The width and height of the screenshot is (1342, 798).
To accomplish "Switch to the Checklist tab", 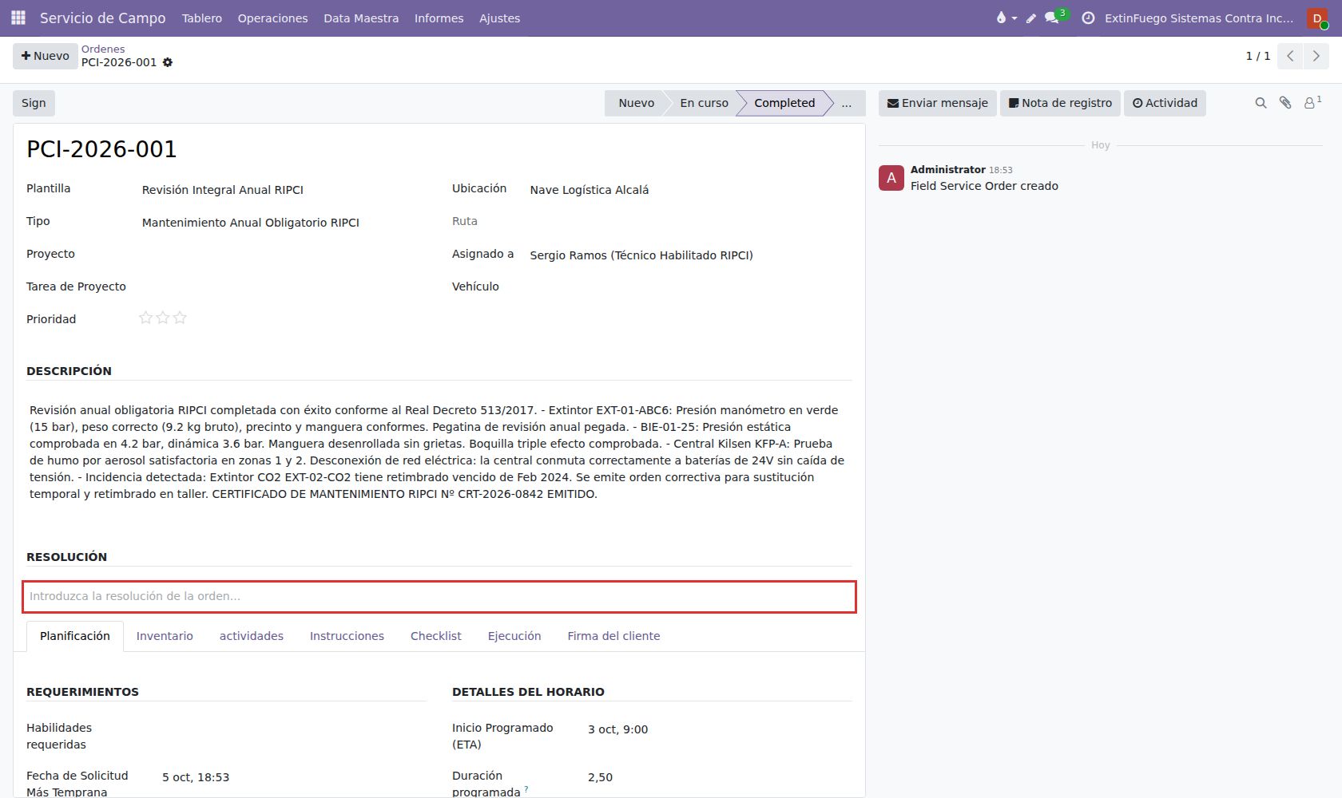I will click(x=436, y=636).
